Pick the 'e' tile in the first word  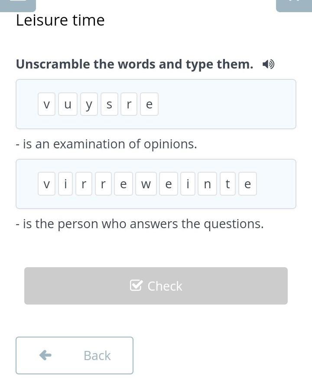[x=149, y=104]
